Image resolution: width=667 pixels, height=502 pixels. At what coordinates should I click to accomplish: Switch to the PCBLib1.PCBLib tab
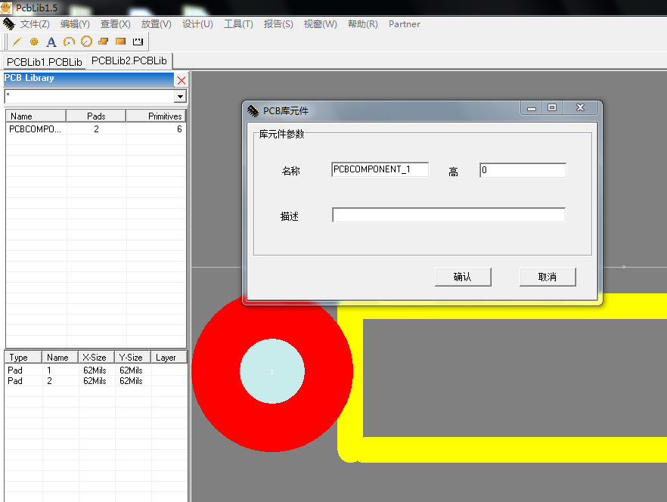[x=44, y=61]
